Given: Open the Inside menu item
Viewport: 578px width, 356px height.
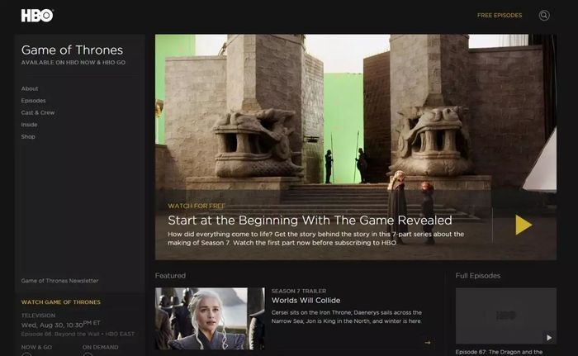Looking at the screenshot, I should (x=29, y=125).
